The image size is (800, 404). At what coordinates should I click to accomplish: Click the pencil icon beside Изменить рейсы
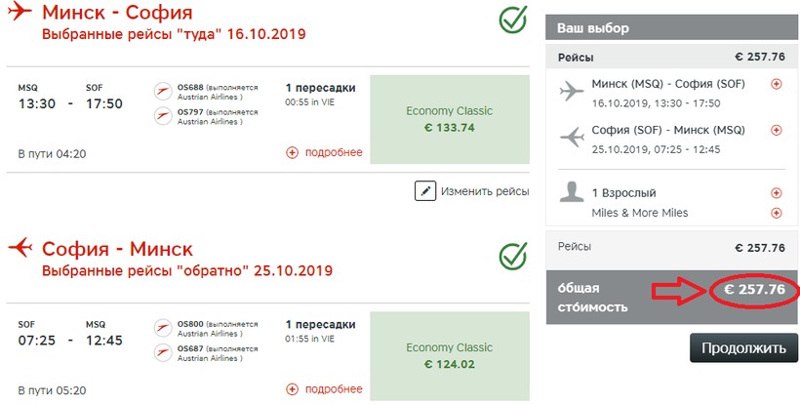coord(424,190)
